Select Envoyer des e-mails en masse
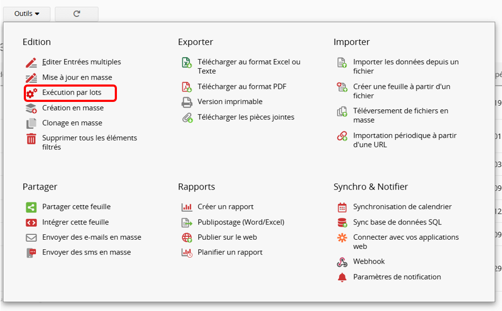Viewport: 502px width, 311px height. (x=92, y=237)
